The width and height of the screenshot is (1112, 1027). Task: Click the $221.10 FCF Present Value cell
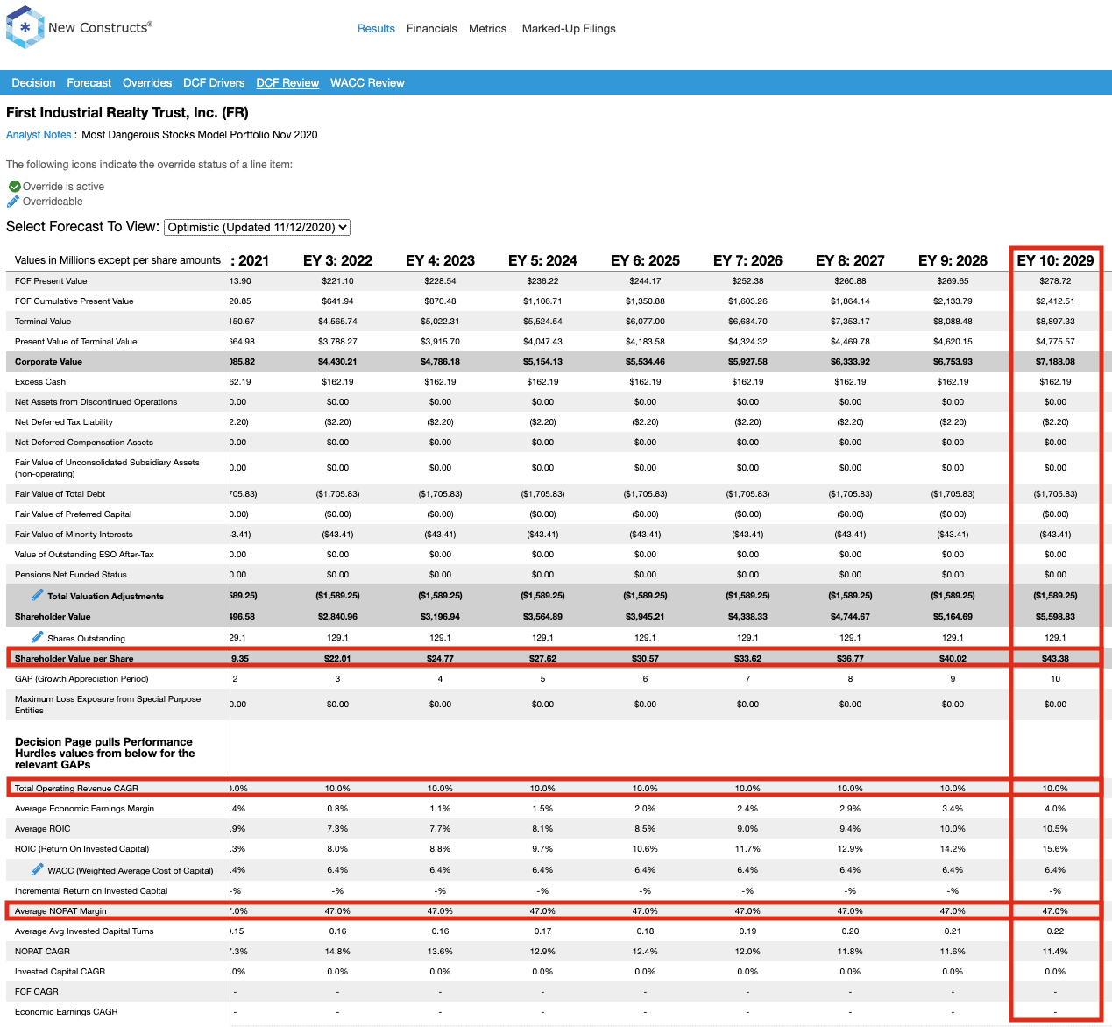337,281
